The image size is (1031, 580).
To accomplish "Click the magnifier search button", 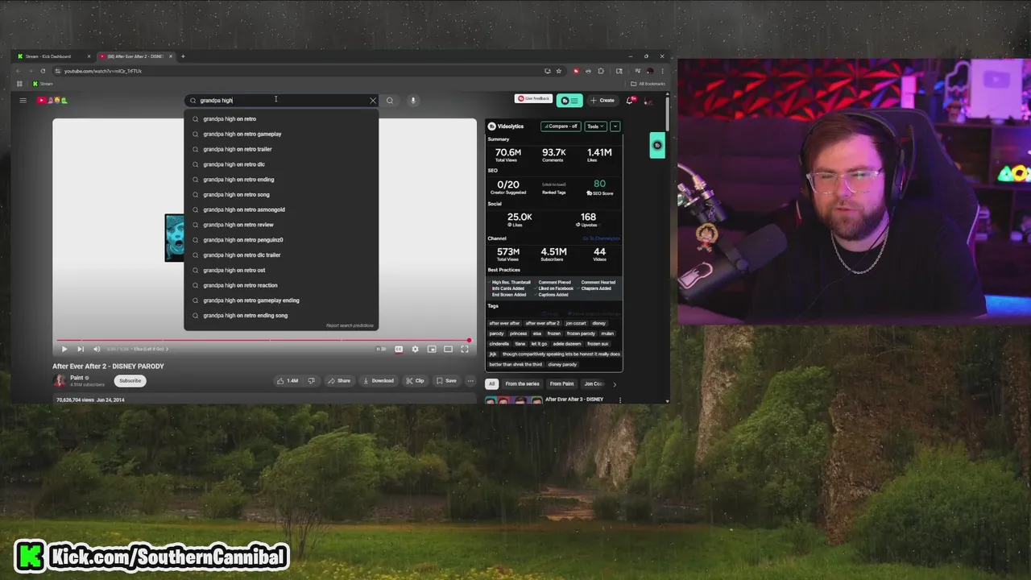I will click(x=390, y=101).
